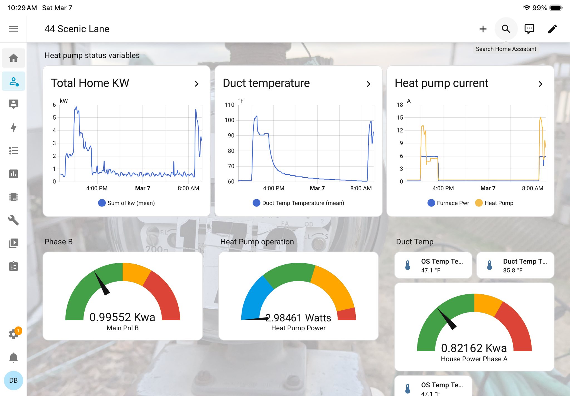Screen dimensions: 570x396
Task: Click the Heat pump current card title
Action: tap(441, 83)
